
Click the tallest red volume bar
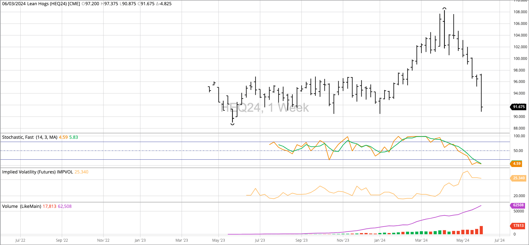point(481,230)
